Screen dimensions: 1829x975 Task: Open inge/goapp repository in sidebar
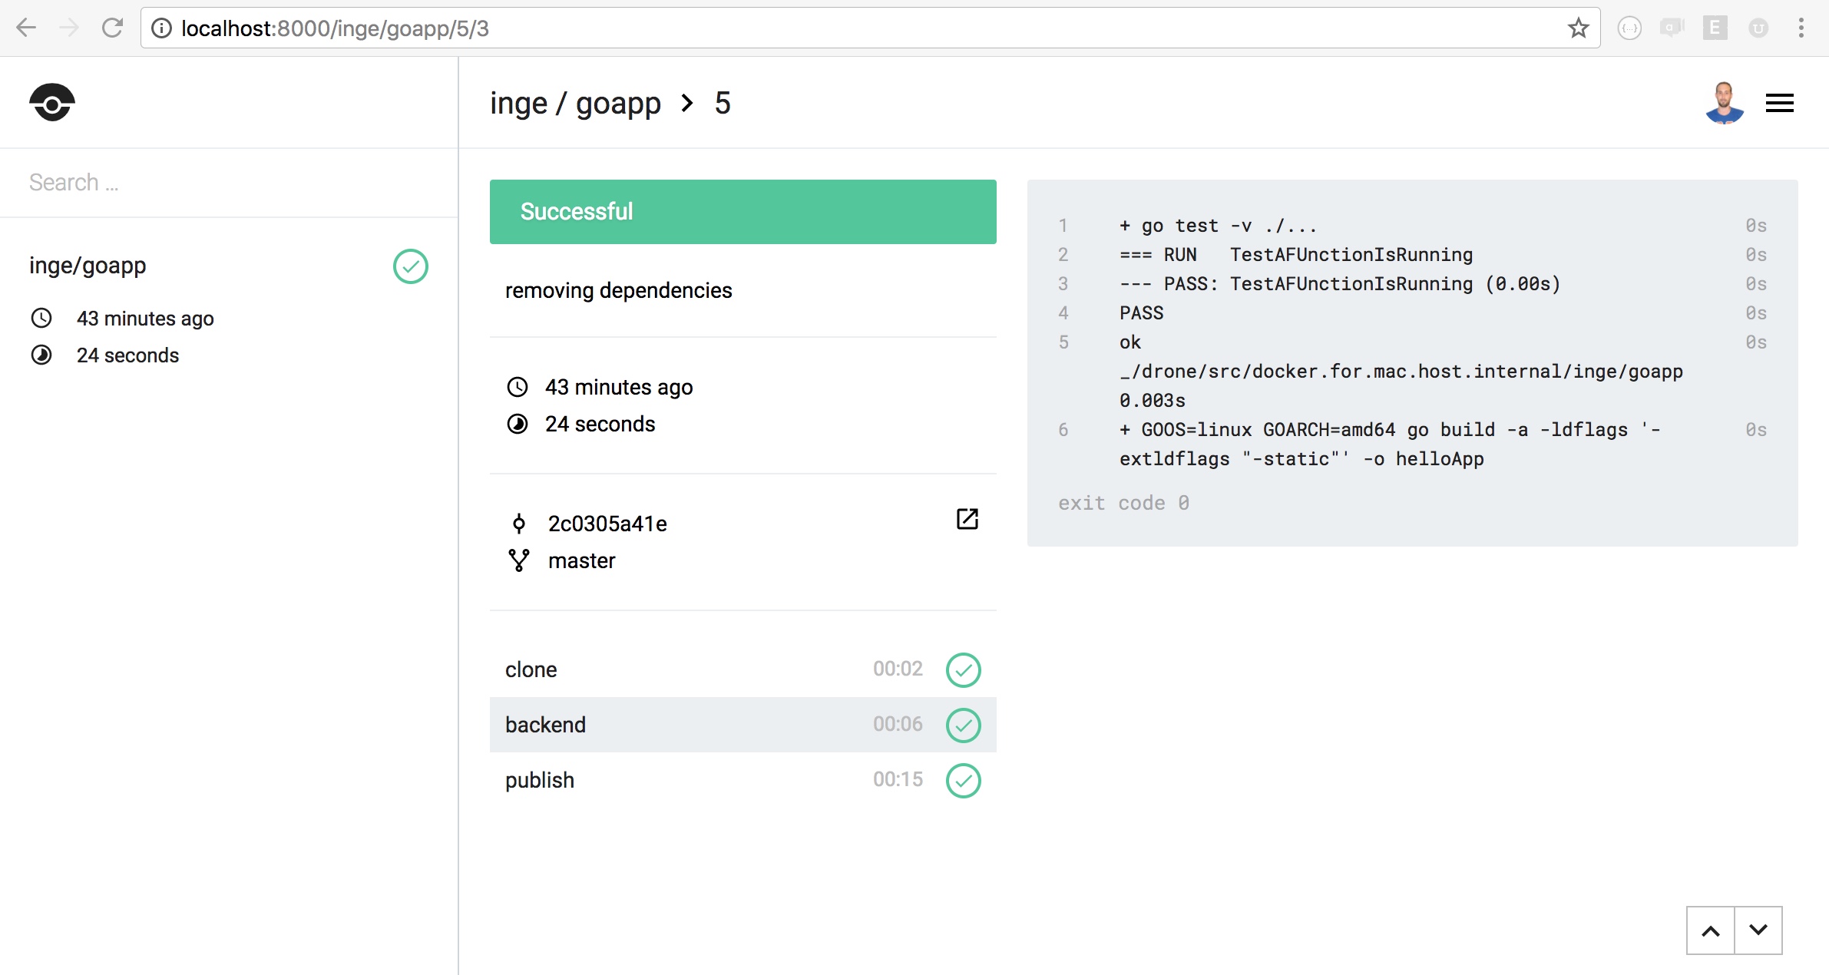pyautogui.click(x=88, y=266)
